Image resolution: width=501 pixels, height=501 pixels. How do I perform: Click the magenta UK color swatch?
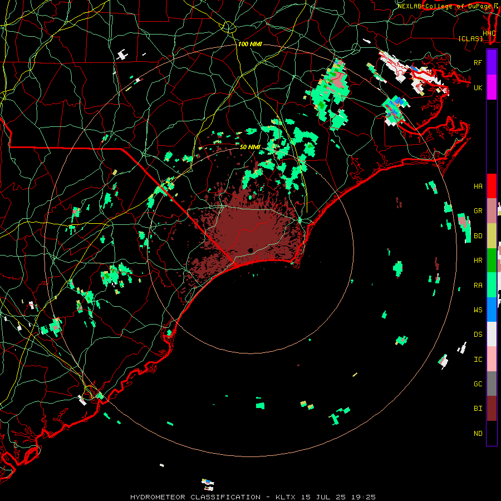tap(492, 87)
